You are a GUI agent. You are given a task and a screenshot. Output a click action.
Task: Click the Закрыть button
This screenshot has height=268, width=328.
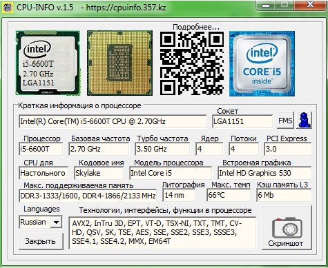pyautogui.click(x=41, y=241)
